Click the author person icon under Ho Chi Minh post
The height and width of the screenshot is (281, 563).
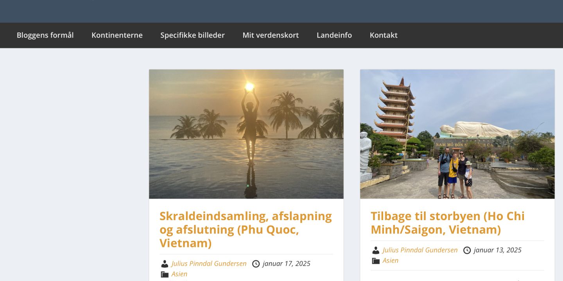(376, 250)
